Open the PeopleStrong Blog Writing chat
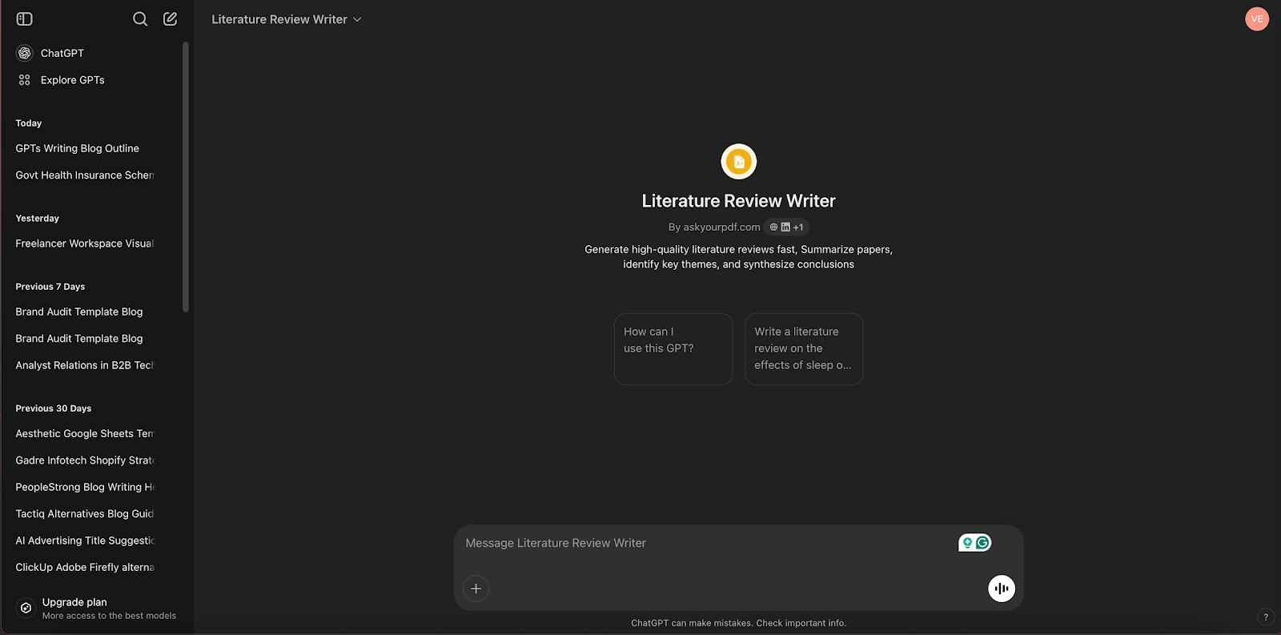The height and width of the screenshot is (635, 1281). pyautogui.click(x=85, y=487)
